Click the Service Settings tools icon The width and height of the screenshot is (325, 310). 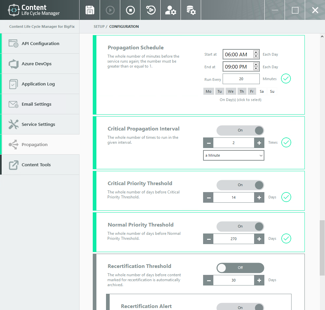pos(14,124)
